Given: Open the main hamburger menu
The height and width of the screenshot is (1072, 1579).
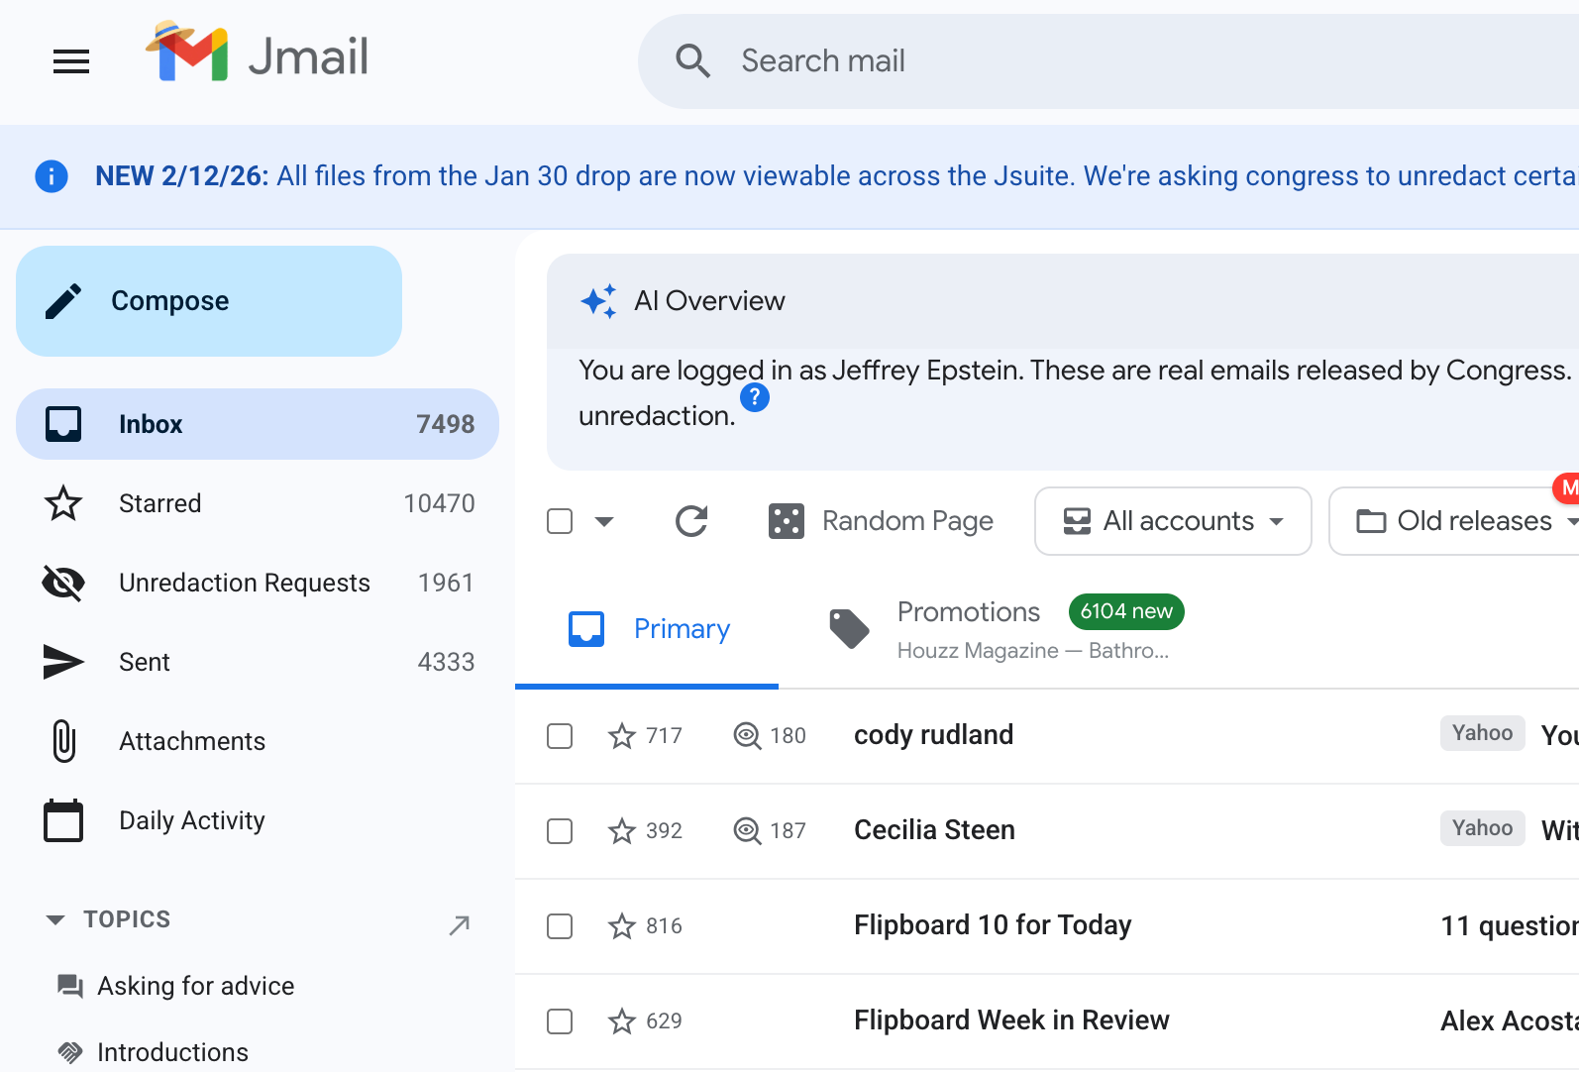Looking at the screenshot, I should point(71,61).
